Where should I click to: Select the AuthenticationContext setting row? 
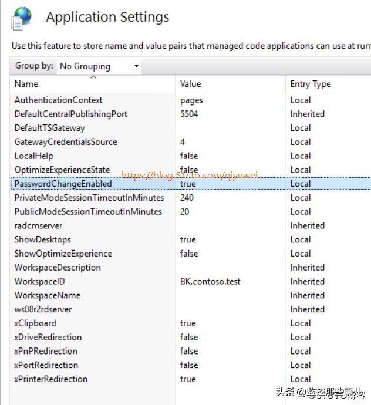tap(191, 100)
